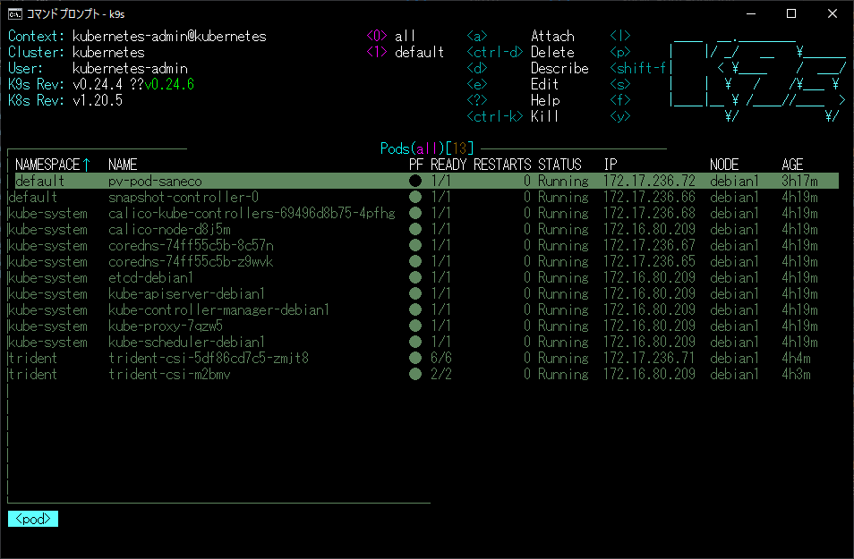Select the calico-node-d8j5m pod
This screenshot has width=854, height=559.
pos(169,229)
